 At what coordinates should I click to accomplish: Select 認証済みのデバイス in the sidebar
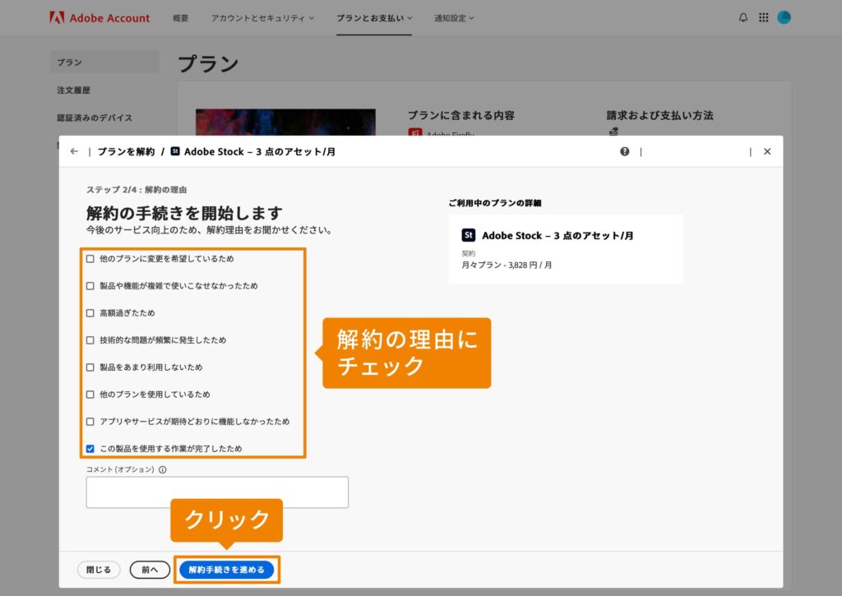tap(95, 118)
